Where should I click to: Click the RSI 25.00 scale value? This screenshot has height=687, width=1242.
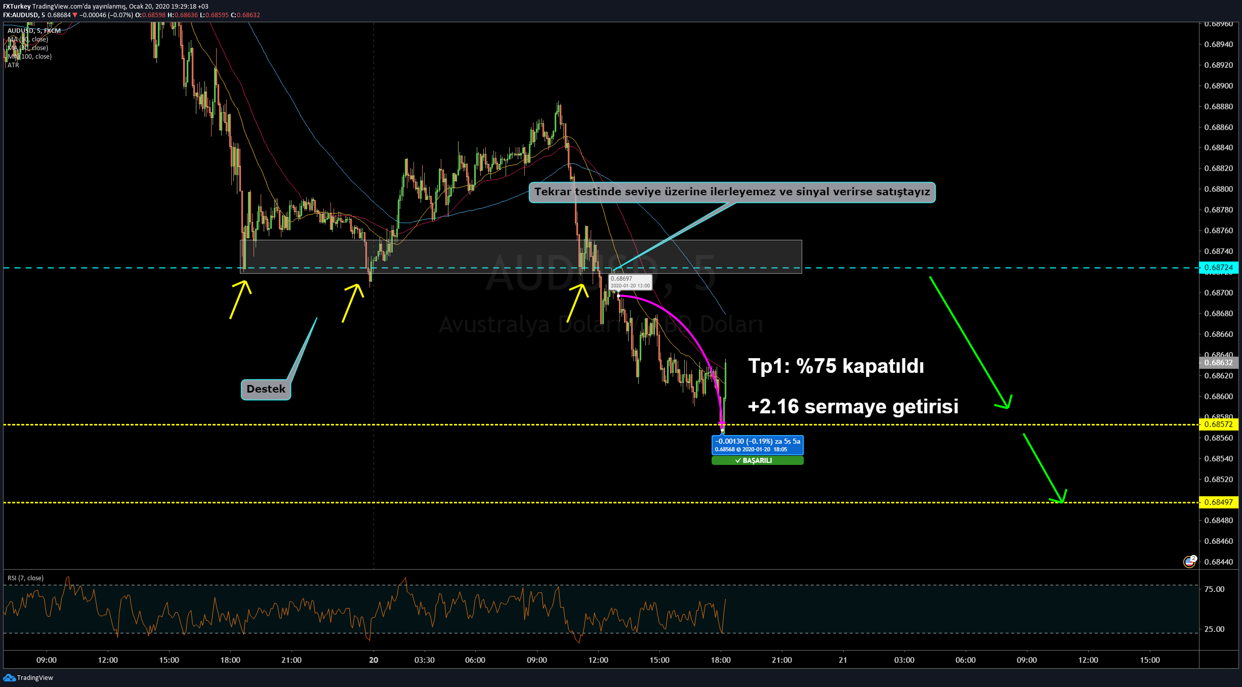tap(1214, 629)
